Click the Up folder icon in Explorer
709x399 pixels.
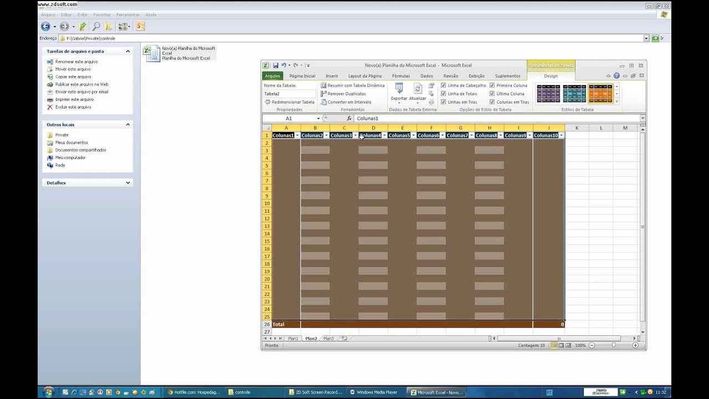point(83,26)
